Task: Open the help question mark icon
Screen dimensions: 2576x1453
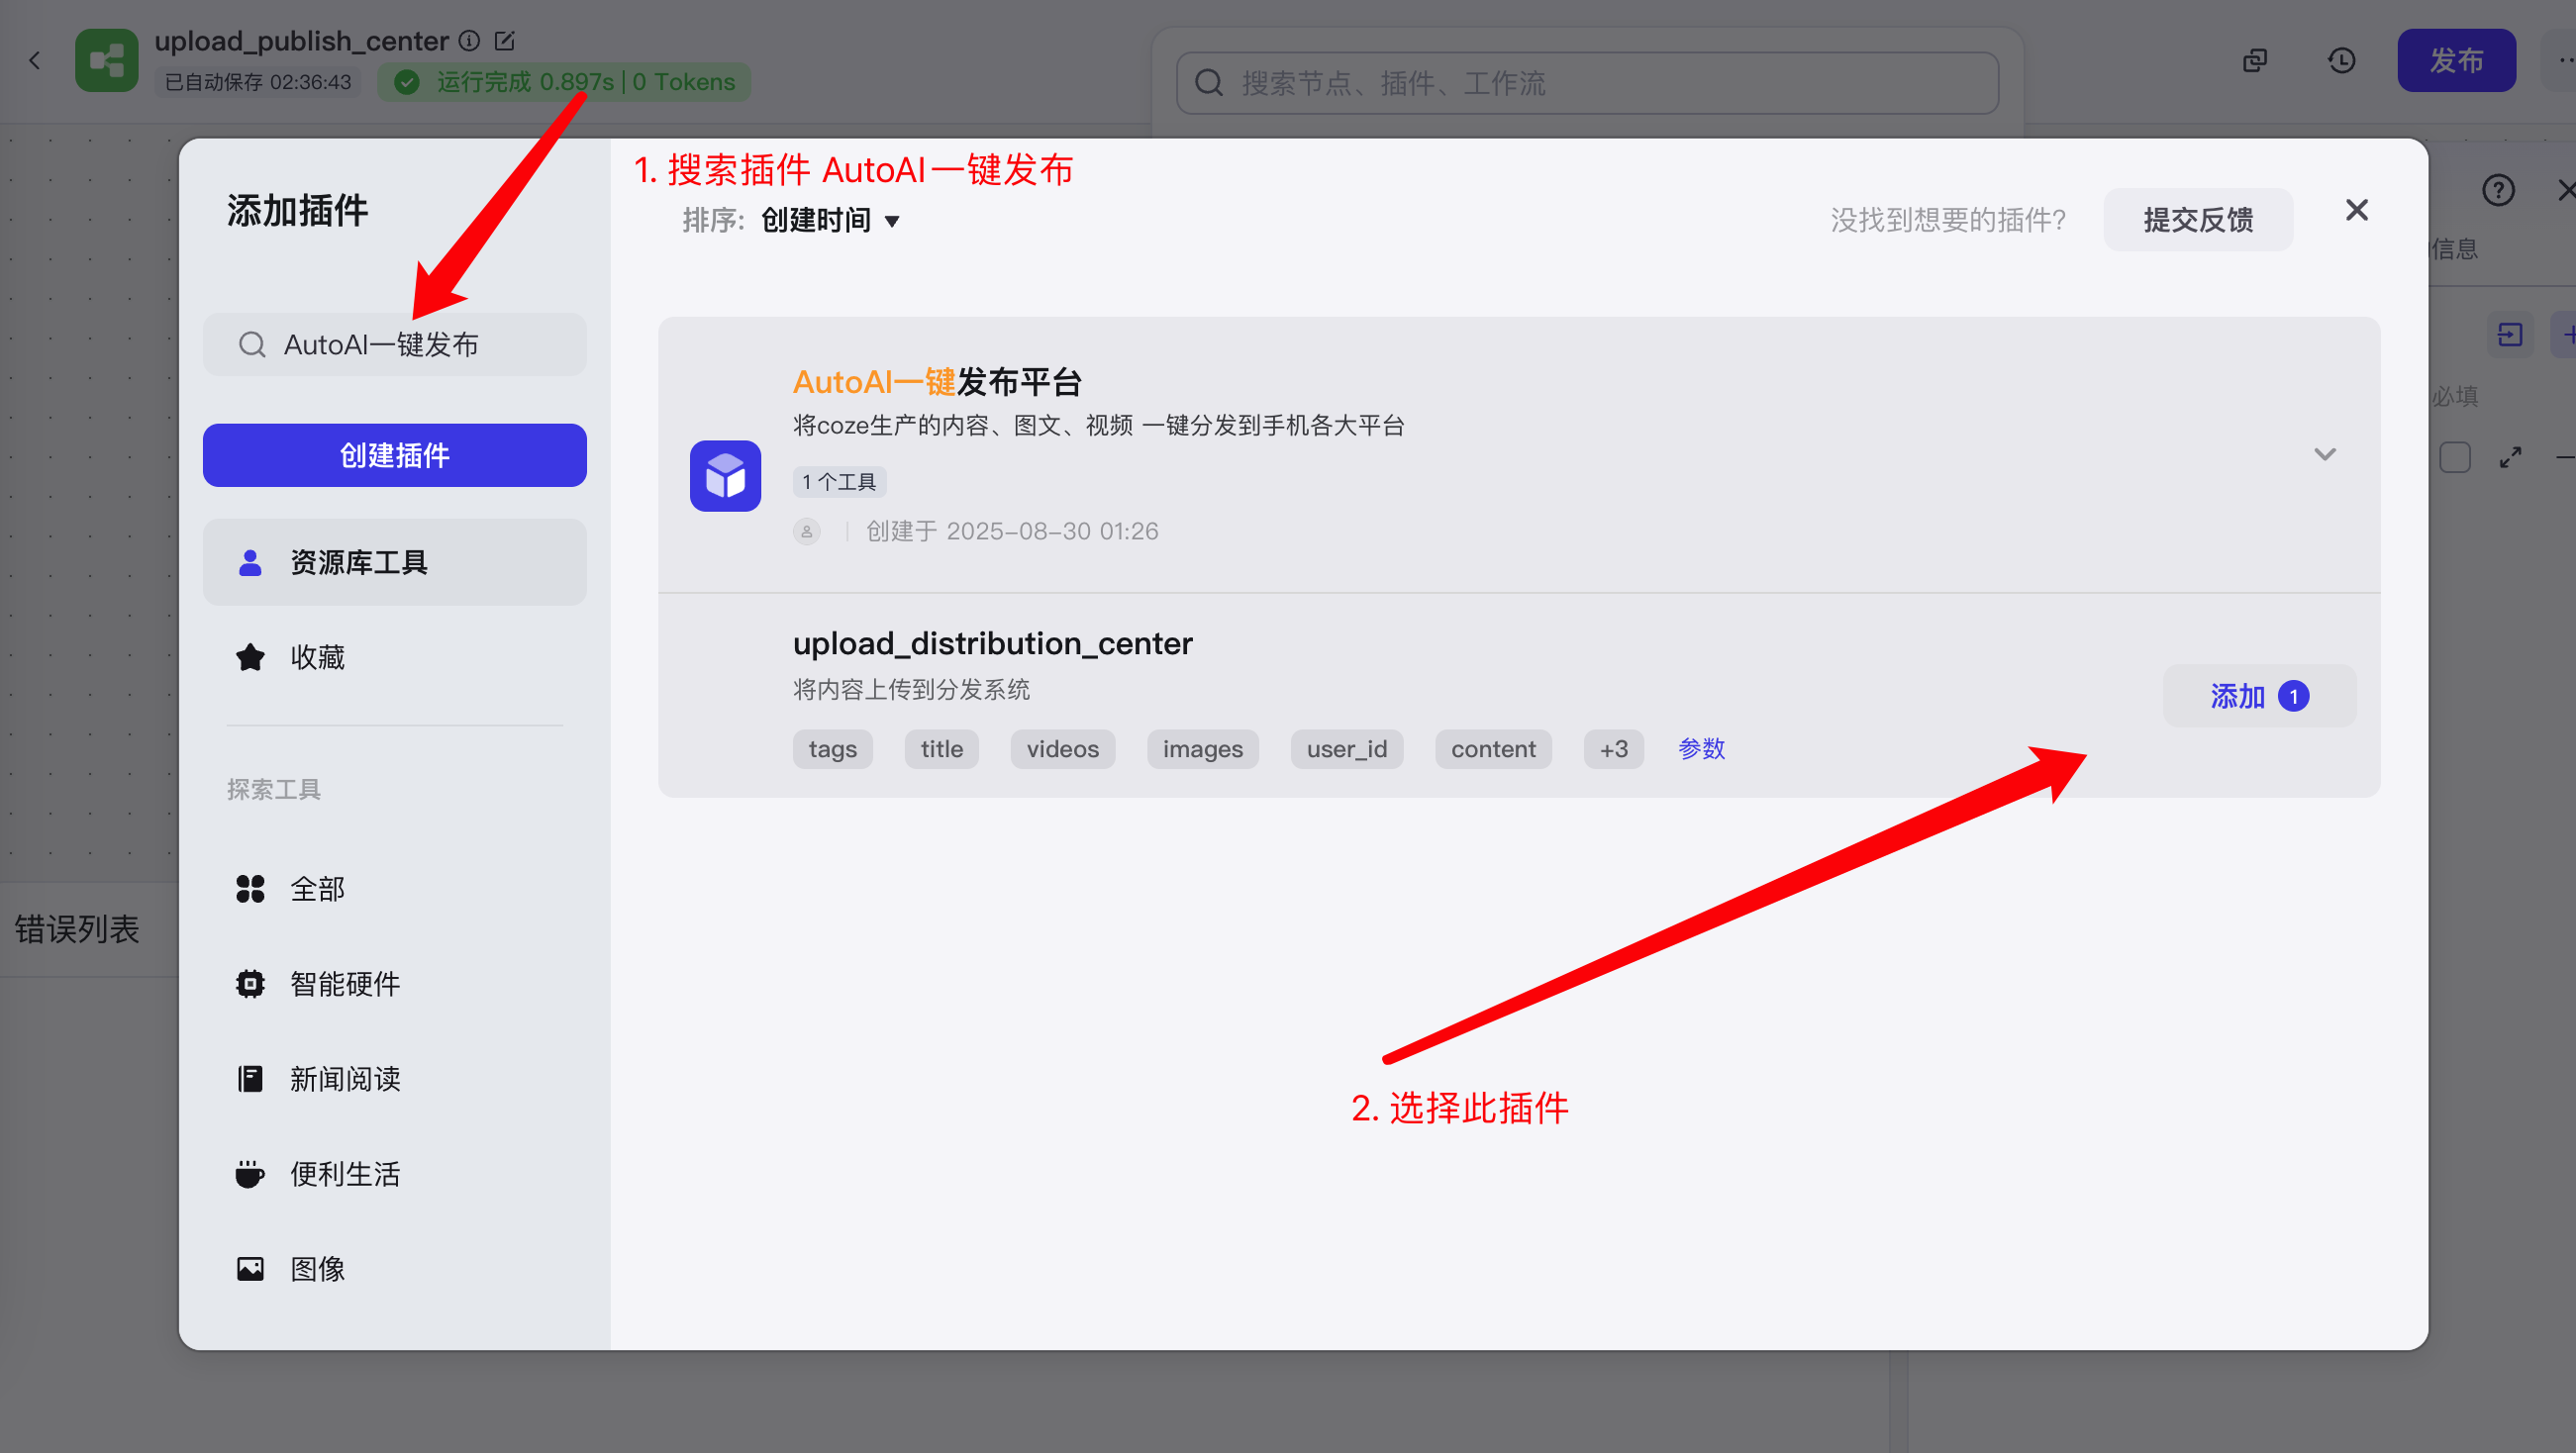Action: 2497,190
